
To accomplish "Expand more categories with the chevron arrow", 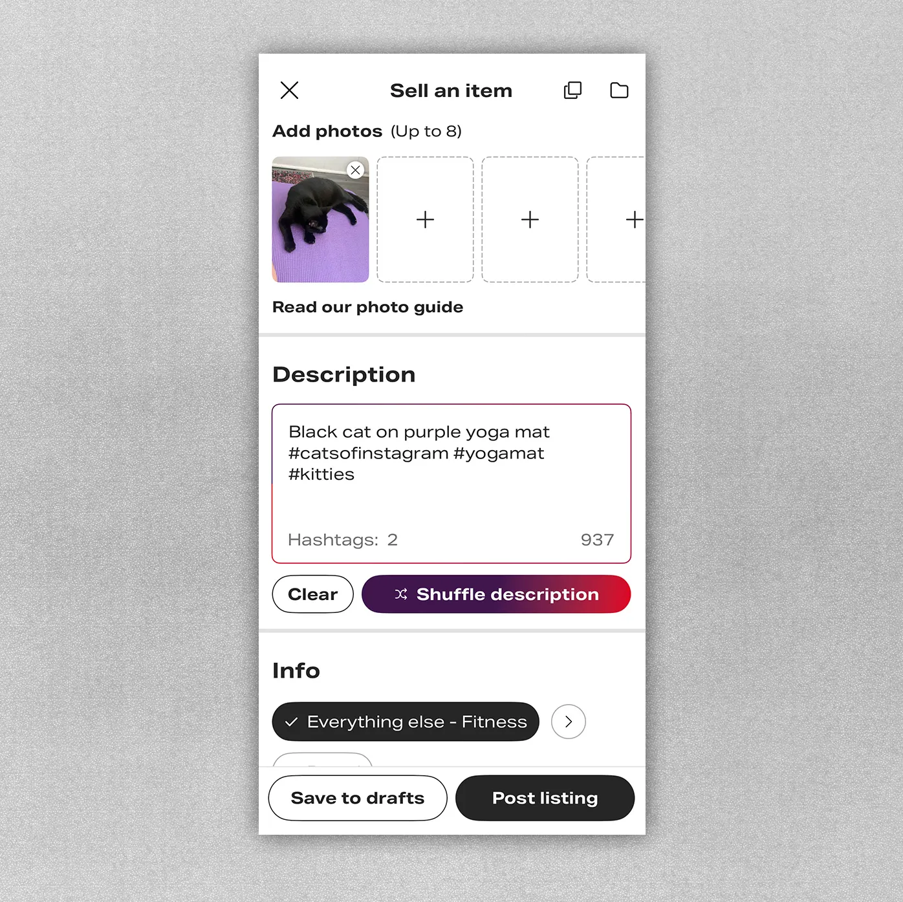I will point(569,722).
